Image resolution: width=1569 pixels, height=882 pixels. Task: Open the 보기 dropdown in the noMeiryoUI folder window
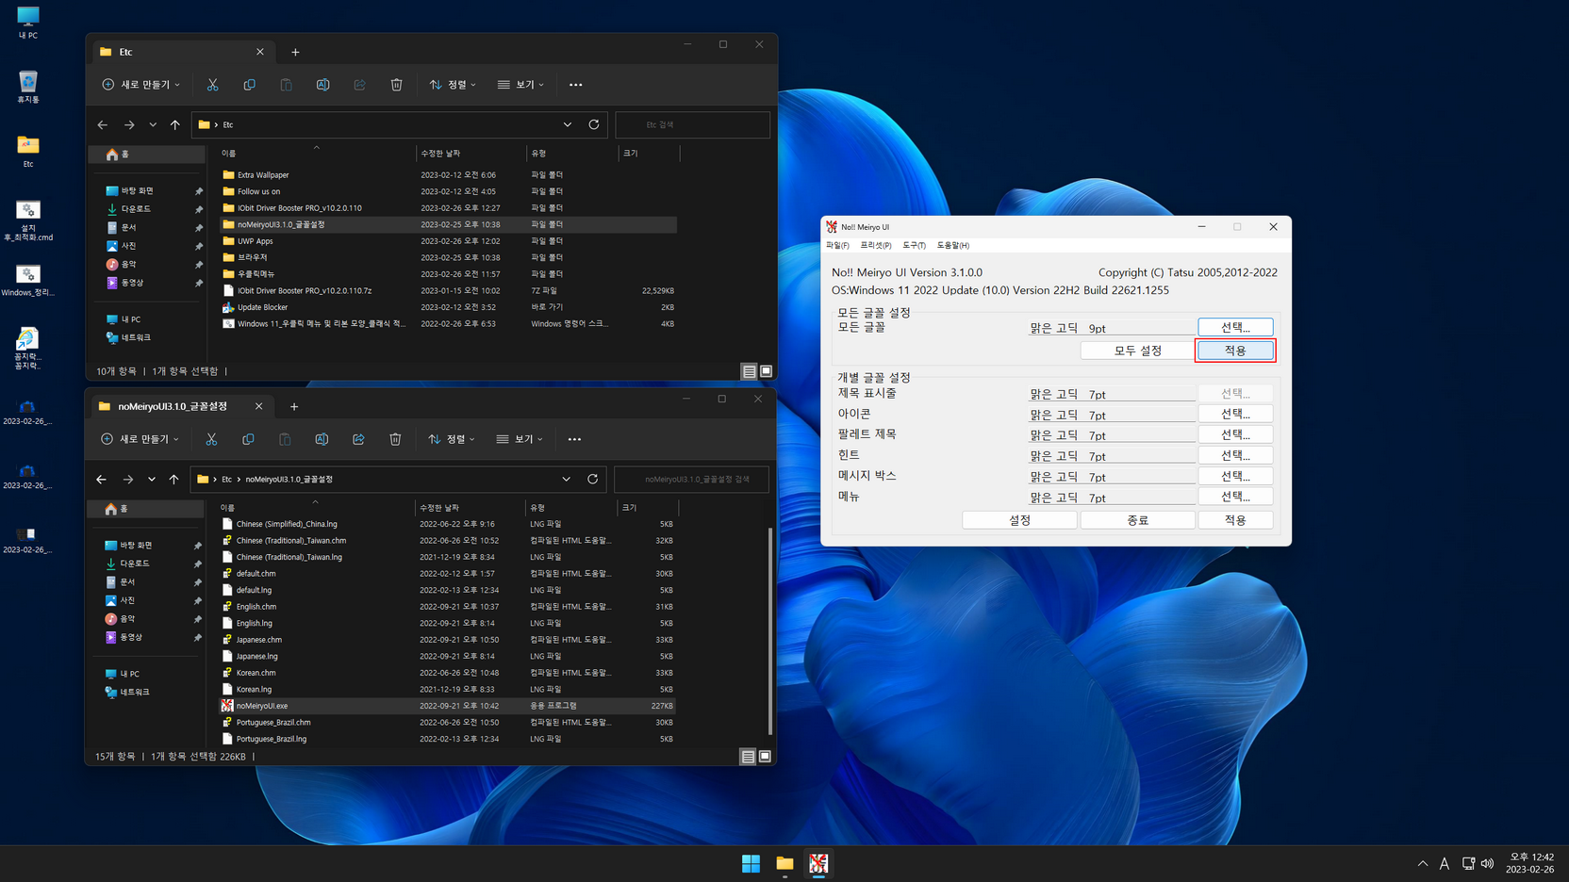(x=520, y=439)
